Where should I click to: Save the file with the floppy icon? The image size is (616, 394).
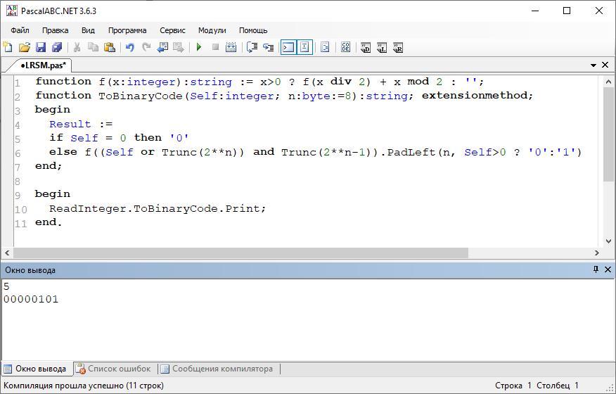[x=40, y=47]
